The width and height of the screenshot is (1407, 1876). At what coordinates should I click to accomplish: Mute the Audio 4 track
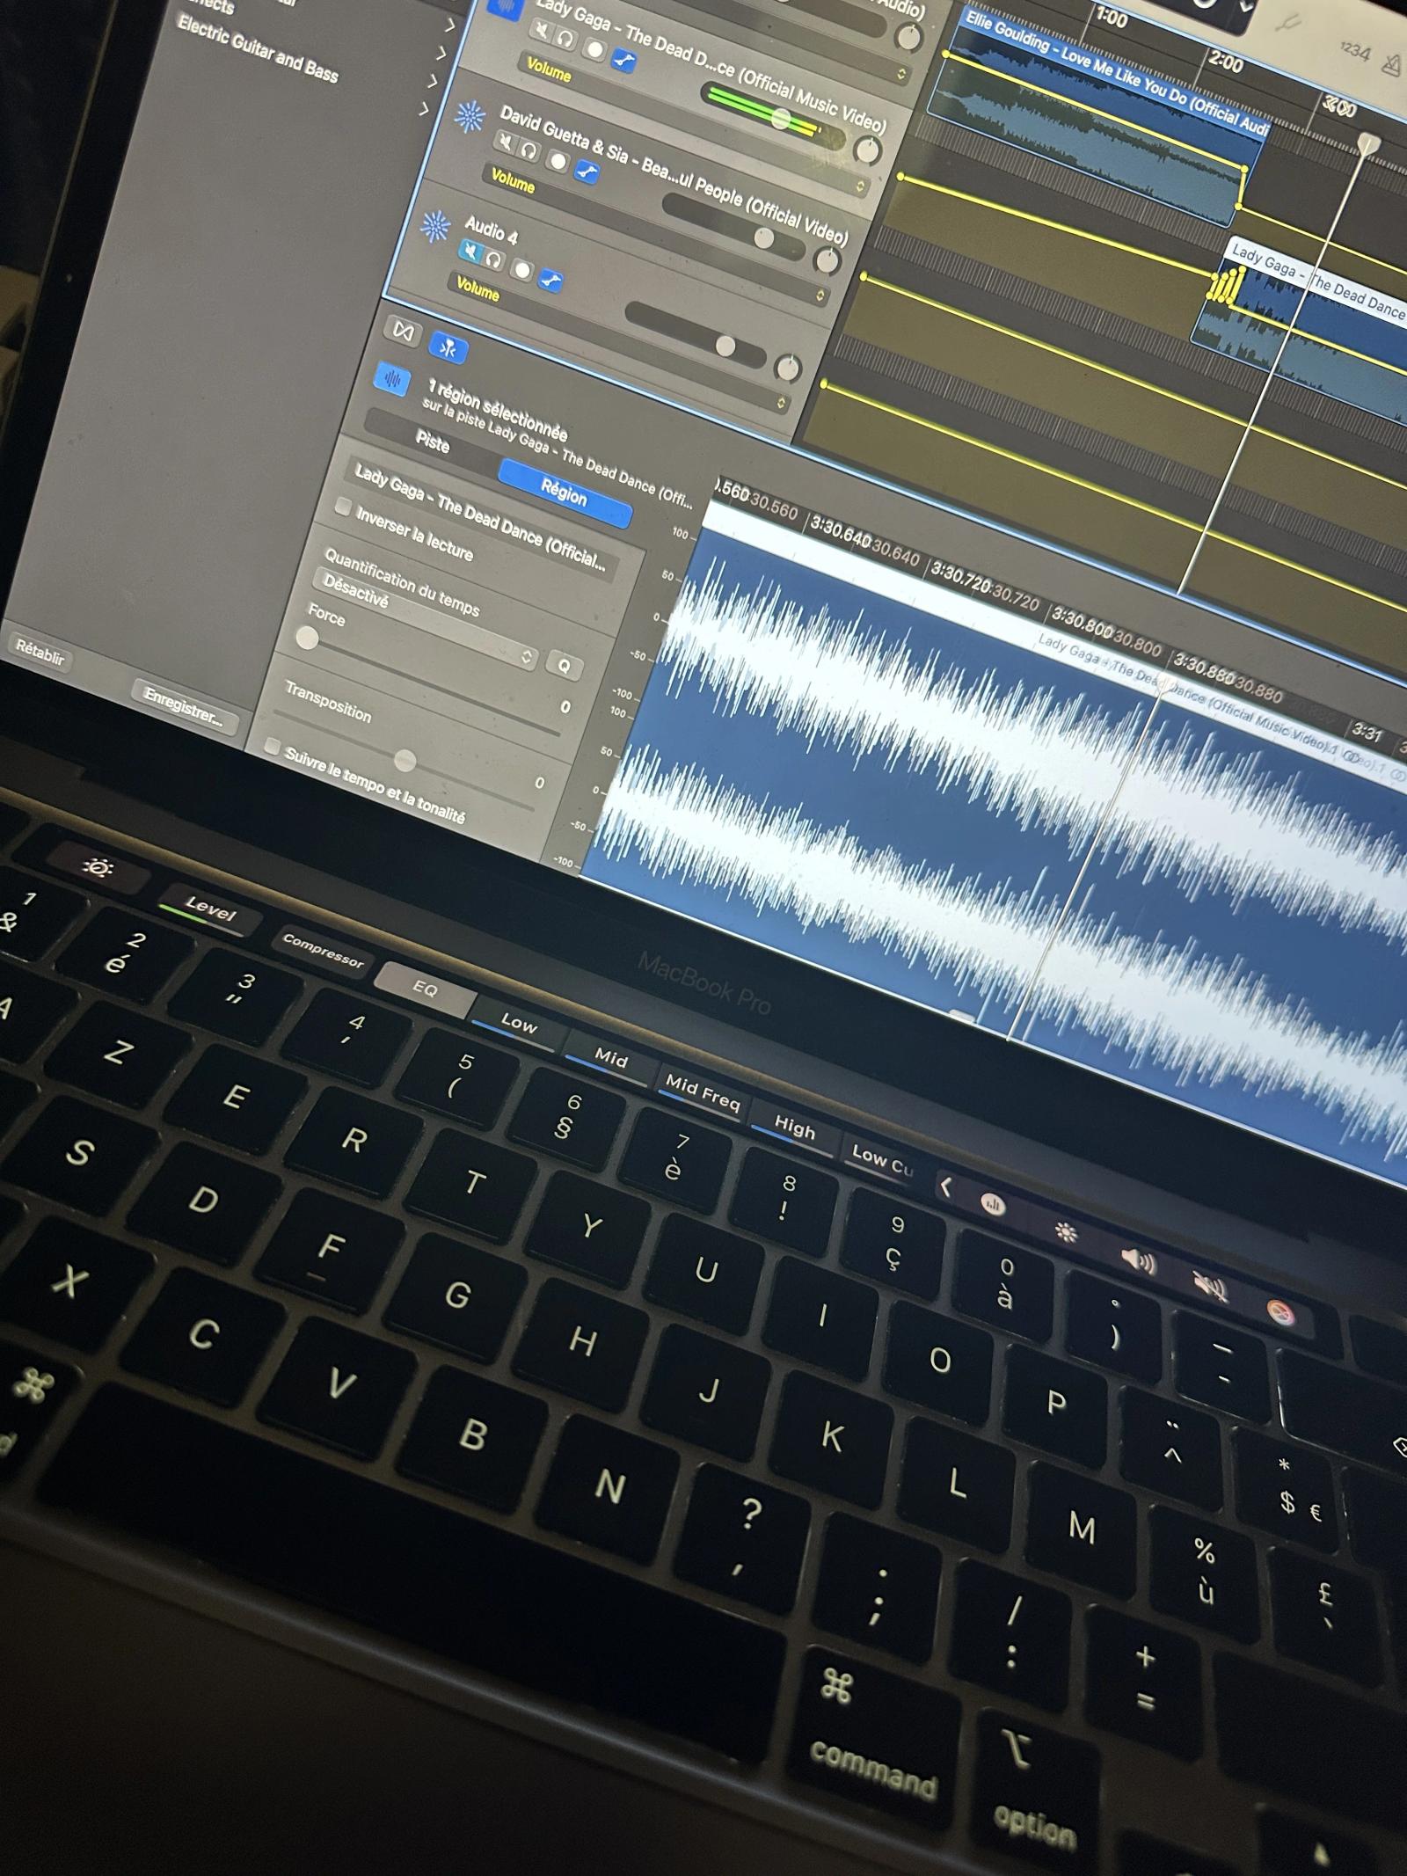point(470,252)
